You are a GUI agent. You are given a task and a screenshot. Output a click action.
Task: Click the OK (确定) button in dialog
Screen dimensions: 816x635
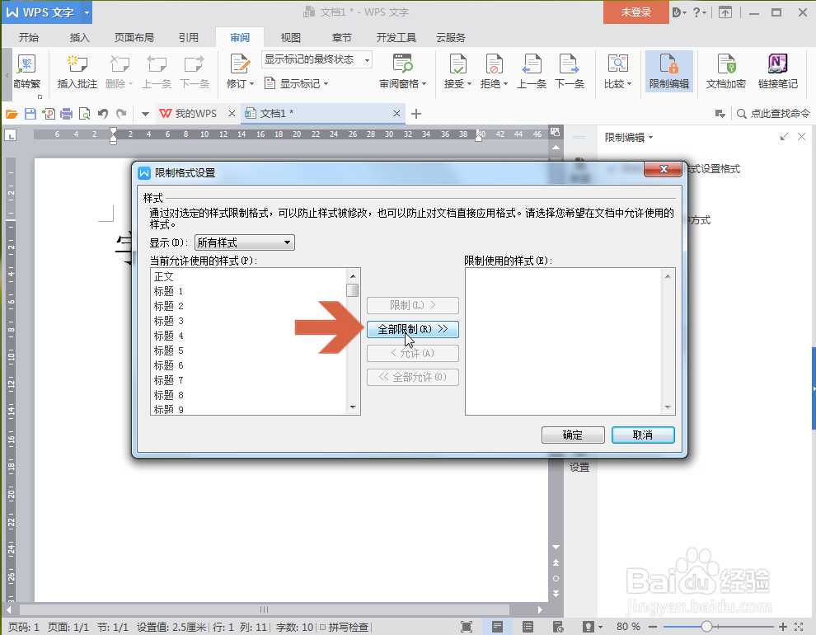573,435
